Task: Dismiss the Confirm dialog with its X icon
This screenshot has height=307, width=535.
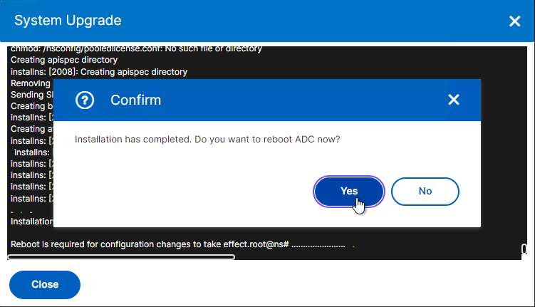Action: click(x=454, y=100)
